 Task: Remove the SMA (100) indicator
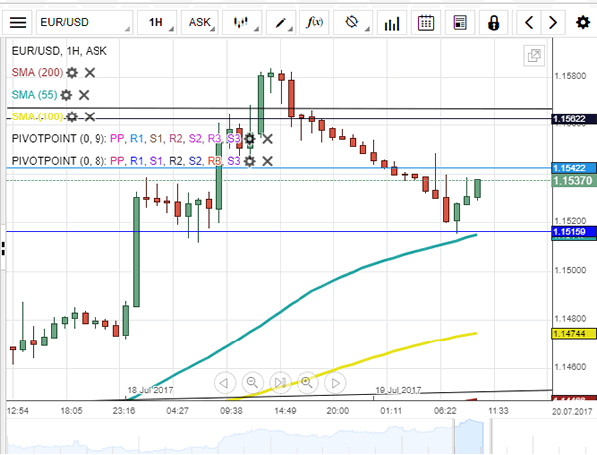pyautogui.click(x=90, y=116)
